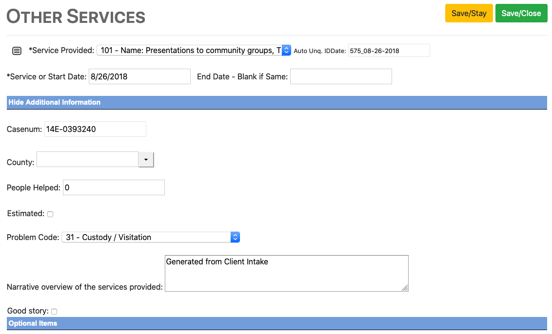This screenshot has width=552, height=334.
Task: Click the yellow Save/Stay button
Action: [x=469, y=14]
